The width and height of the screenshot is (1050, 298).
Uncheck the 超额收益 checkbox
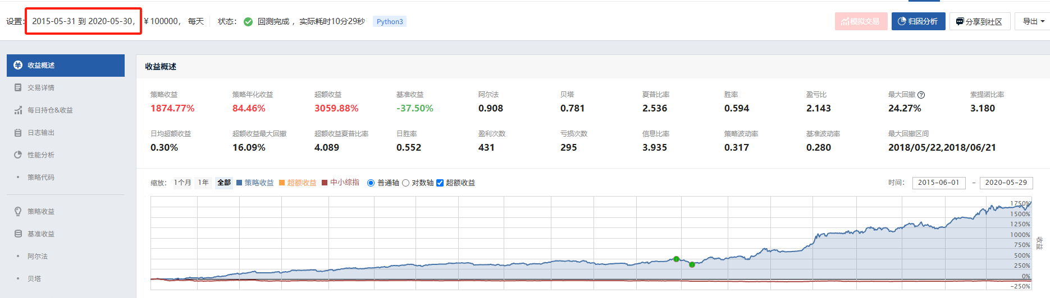click(440, 183)
